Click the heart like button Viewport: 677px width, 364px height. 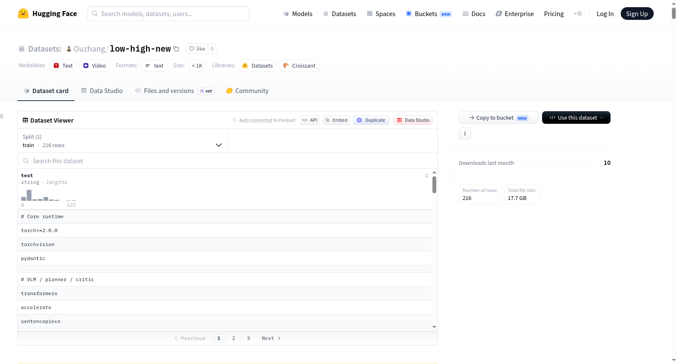197,49
